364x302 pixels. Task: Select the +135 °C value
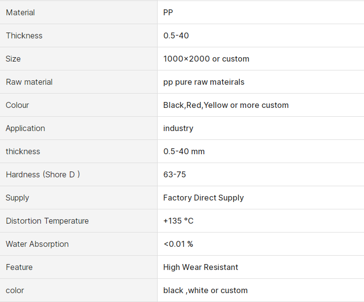pyautogui.click(x=178, y=221)
